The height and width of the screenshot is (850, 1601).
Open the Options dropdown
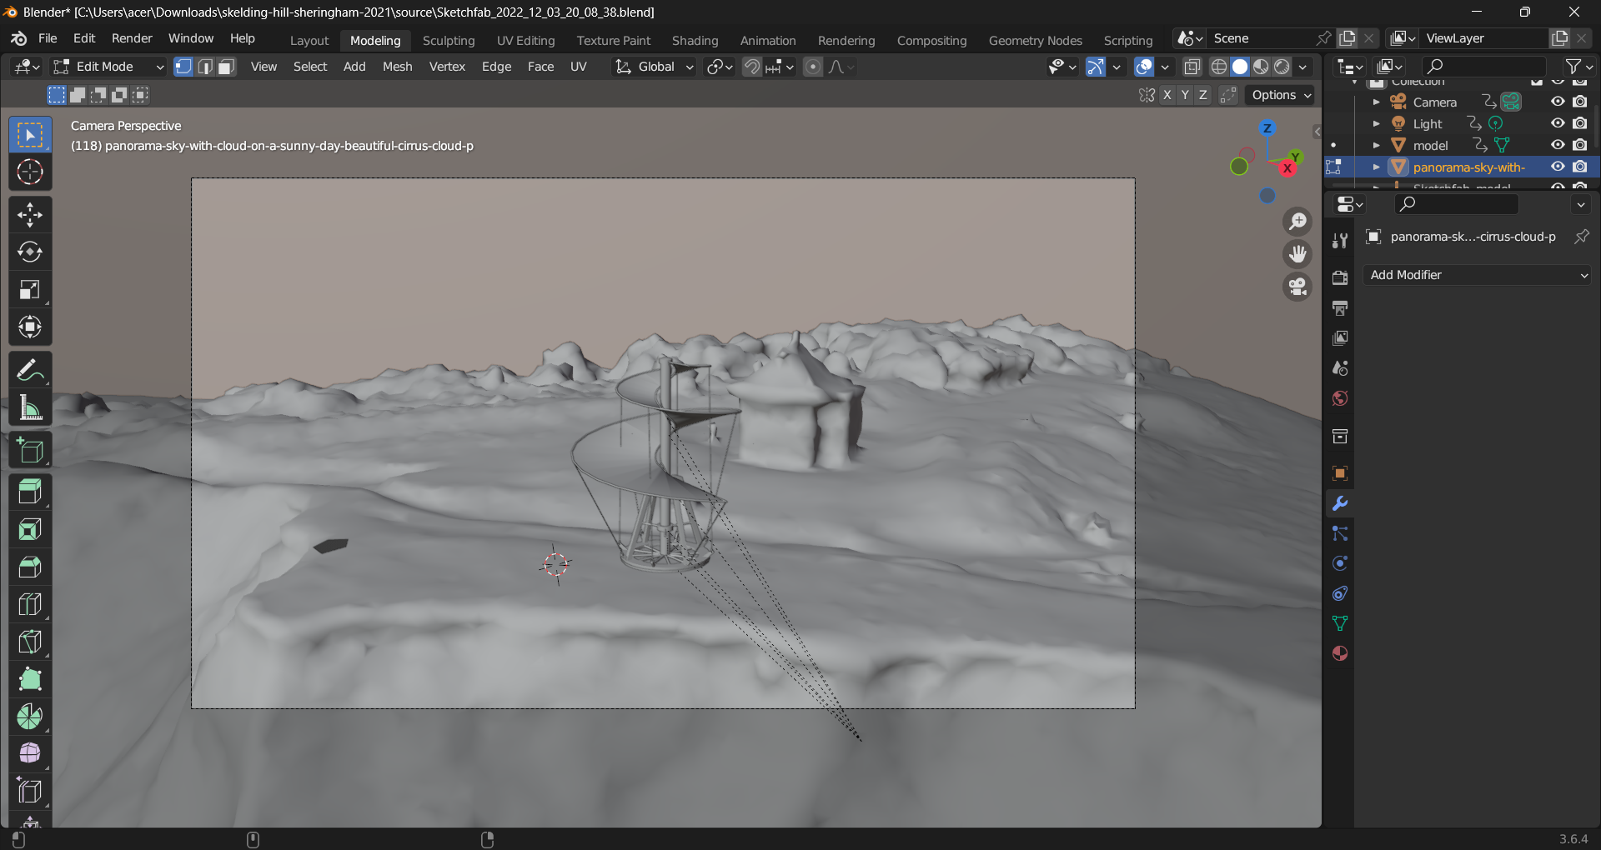pyautogui.click(x=1281, y=95)
